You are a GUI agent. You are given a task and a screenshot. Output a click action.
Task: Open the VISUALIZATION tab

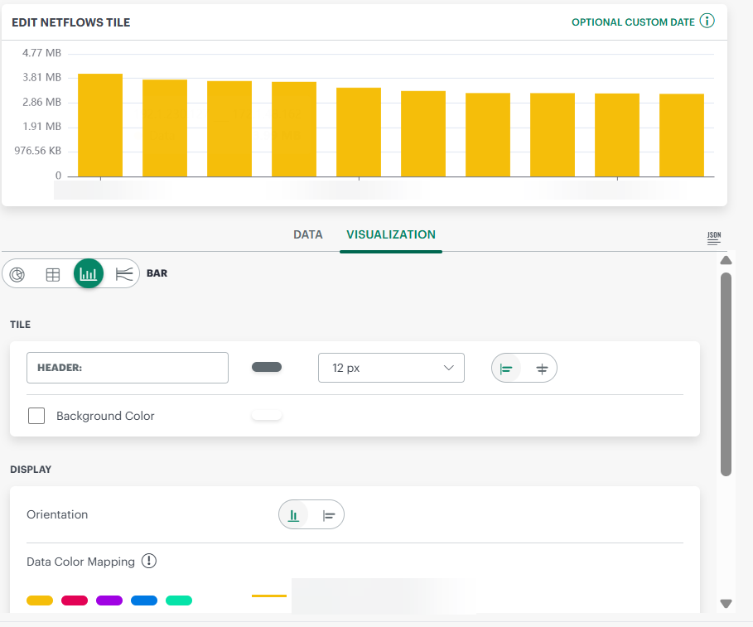pyautogui.click(x=391, y=234)
